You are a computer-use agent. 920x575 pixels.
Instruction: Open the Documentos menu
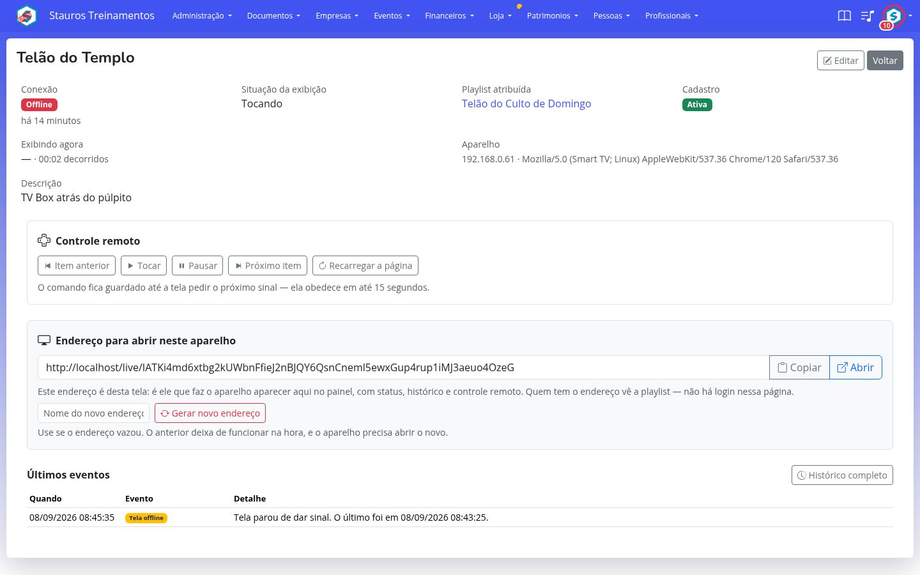[273, 16]
